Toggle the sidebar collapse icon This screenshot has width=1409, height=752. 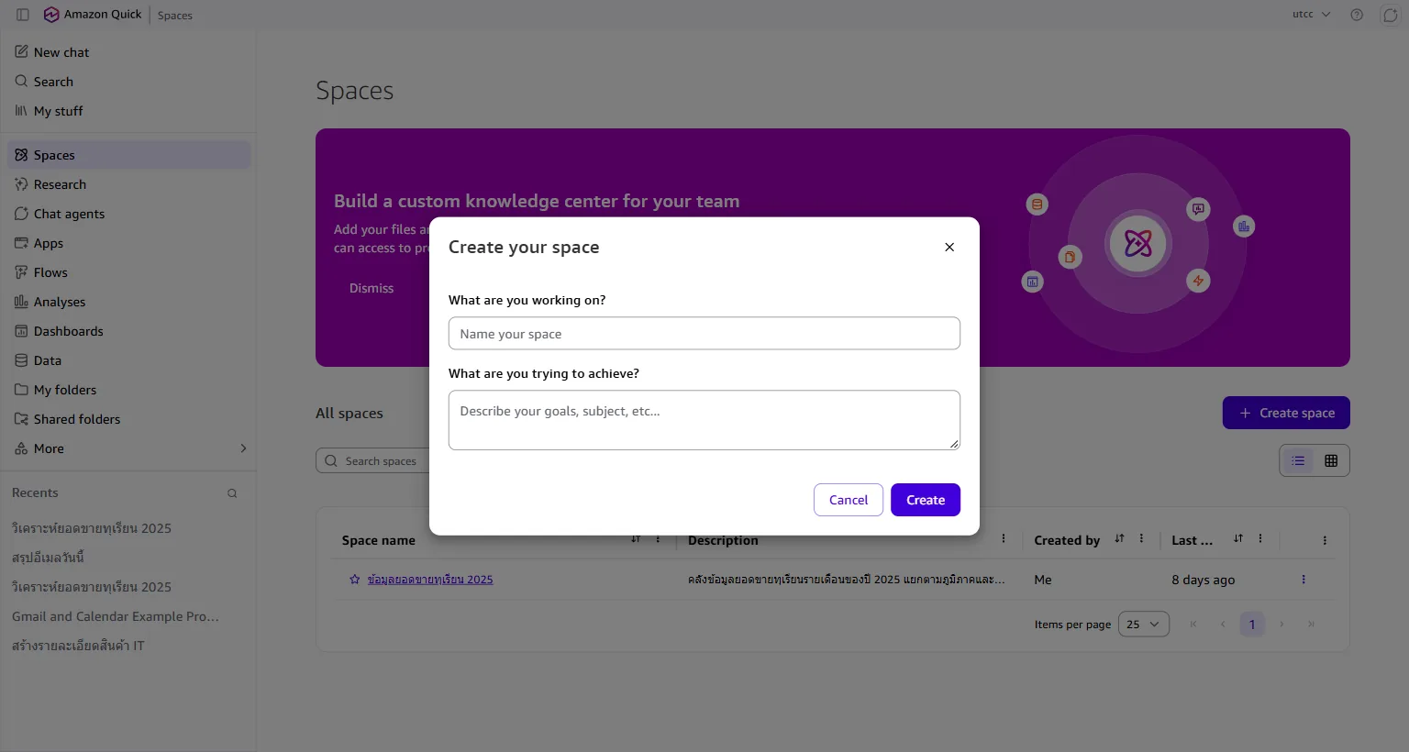(x=23, y=15)
